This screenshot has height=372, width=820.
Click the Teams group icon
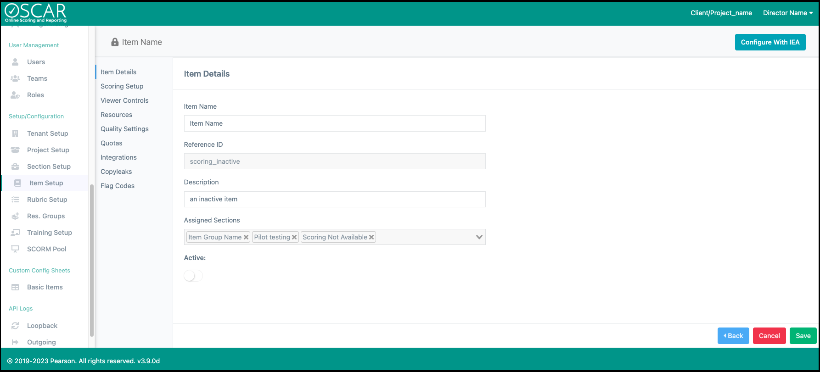click(15, 78)
